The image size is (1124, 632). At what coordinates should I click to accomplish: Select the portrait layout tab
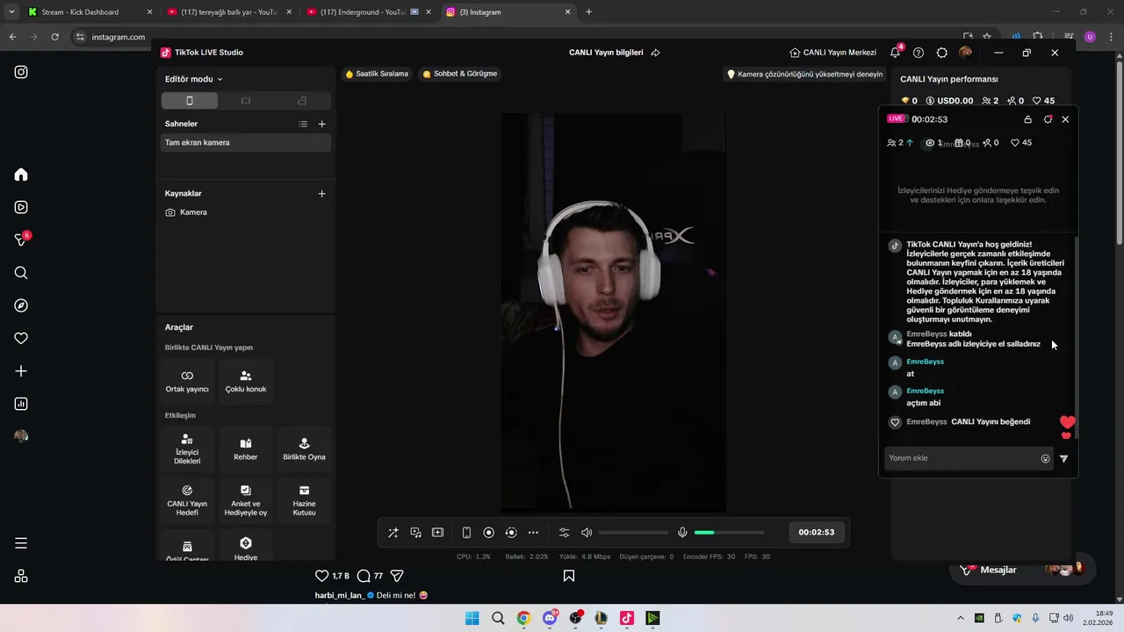coord(189,101)
